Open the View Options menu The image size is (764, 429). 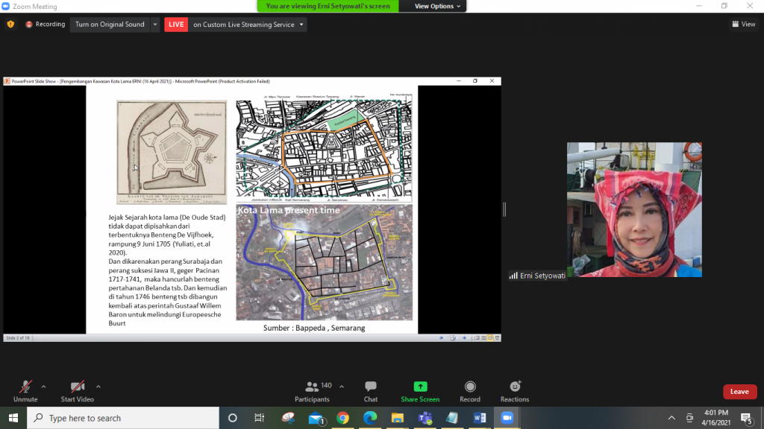(438, 6)
